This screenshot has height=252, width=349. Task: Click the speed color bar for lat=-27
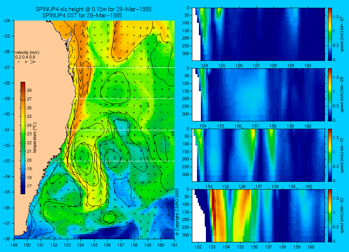[330, 34]
